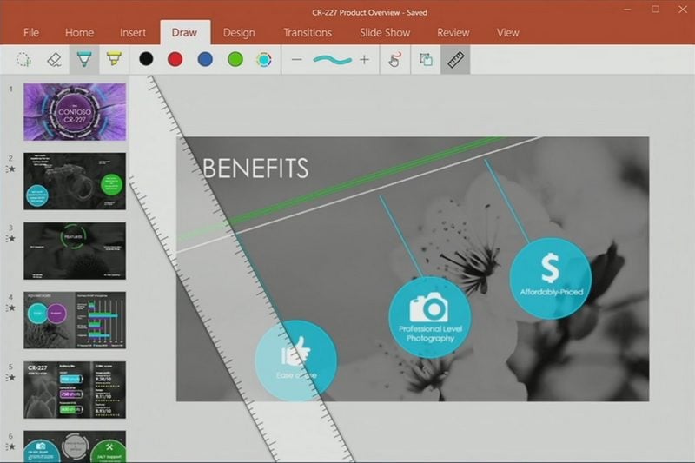
Task: Click the ink to shape icon
Action: point(426,59)
